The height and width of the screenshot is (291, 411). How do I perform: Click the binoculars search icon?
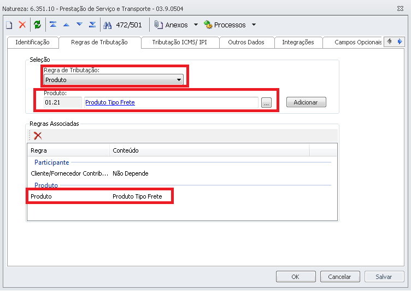[107, 25]
